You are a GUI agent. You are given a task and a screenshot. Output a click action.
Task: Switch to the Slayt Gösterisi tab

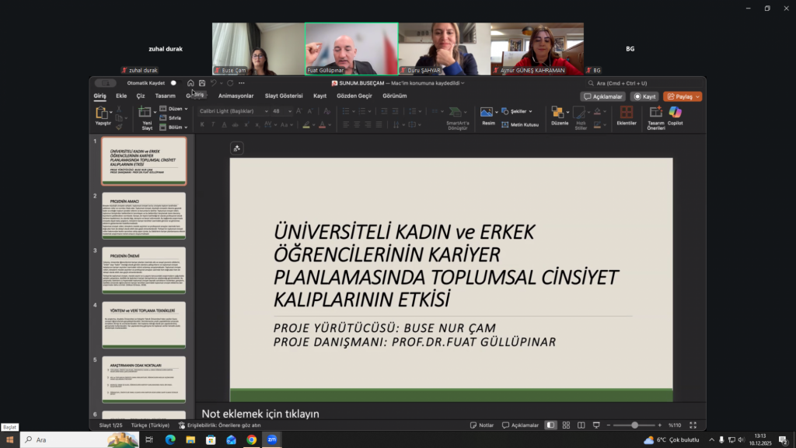pos(284,96)
